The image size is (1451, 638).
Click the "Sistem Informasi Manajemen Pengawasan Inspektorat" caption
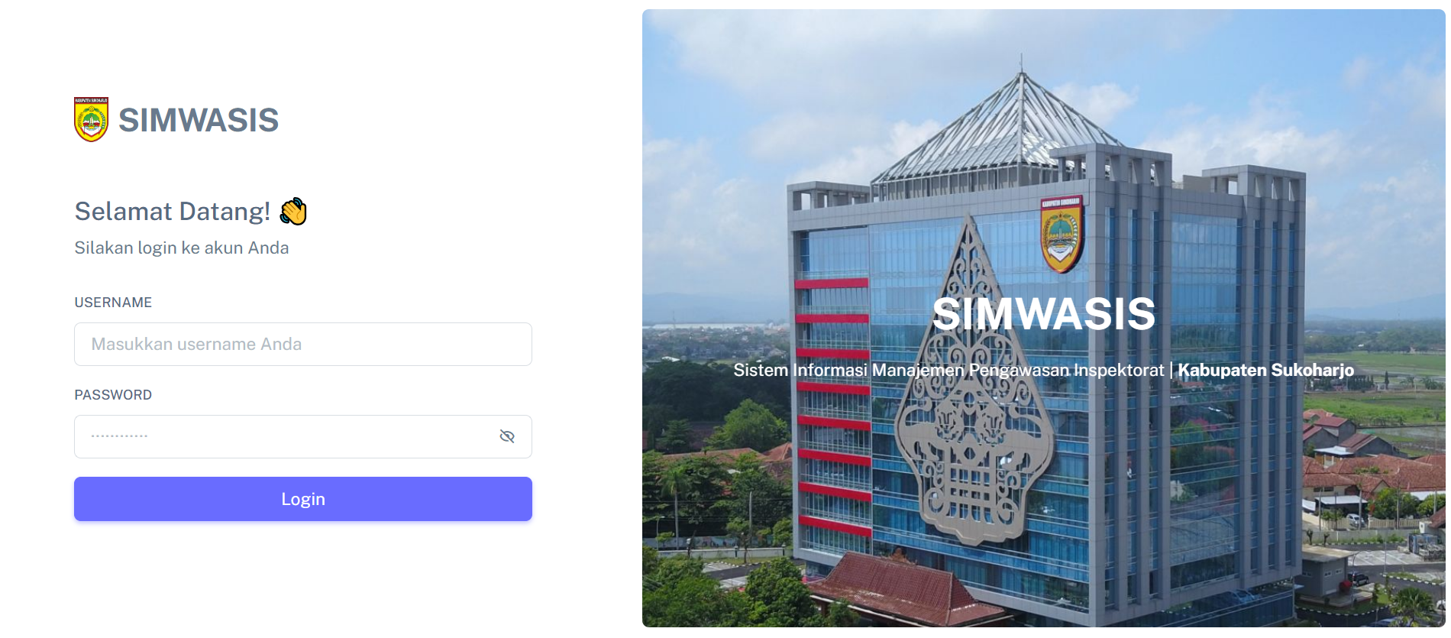(x=948, y=370)
